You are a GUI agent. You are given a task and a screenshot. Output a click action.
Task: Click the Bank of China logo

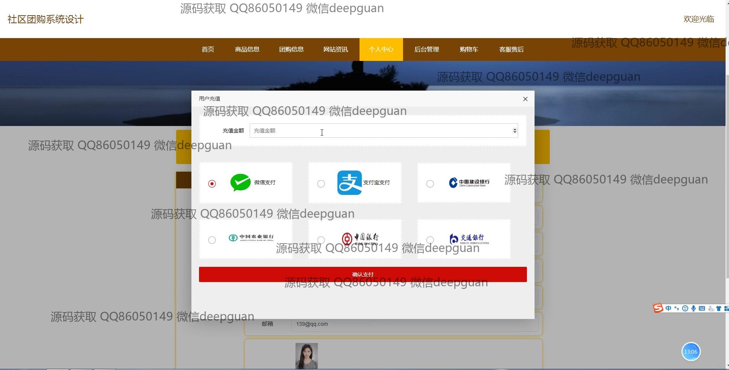[360, 239]
